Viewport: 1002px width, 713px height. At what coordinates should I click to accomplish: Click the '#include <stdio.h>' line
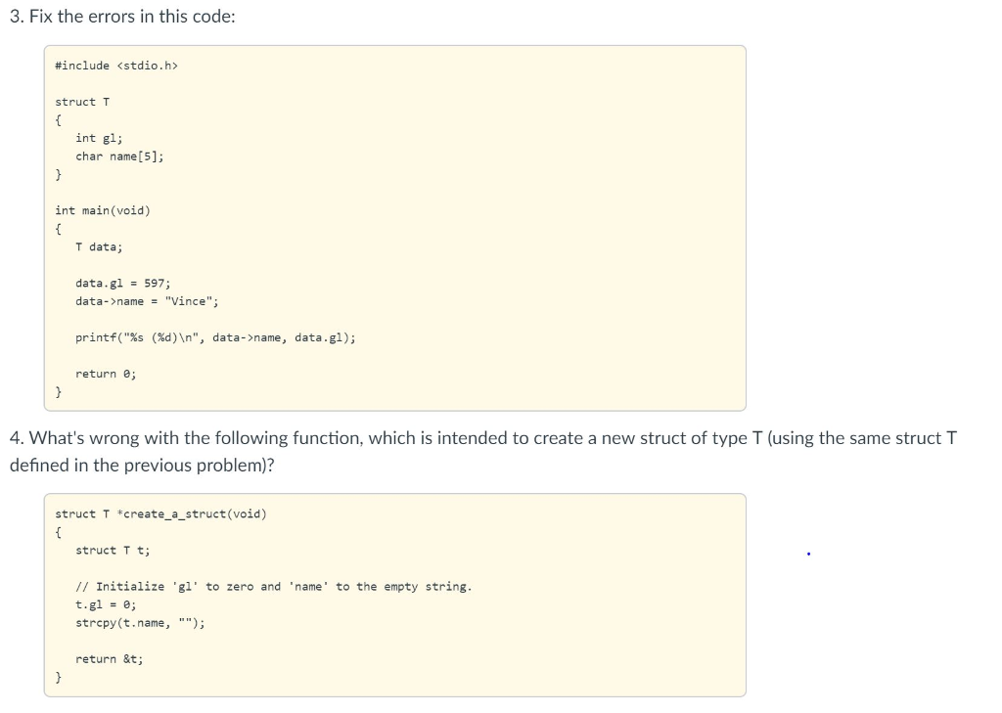click(116, 66)
